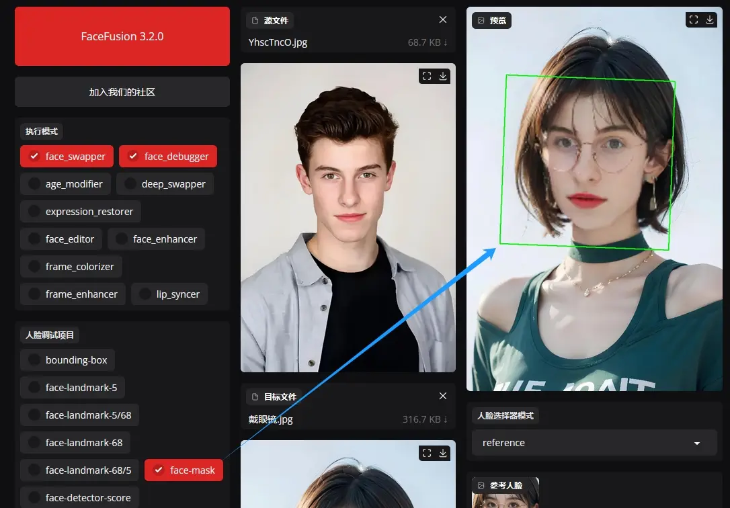Open the preview image in fullscreen
This screenshot has height=508, width=730.
coord(694,20)
